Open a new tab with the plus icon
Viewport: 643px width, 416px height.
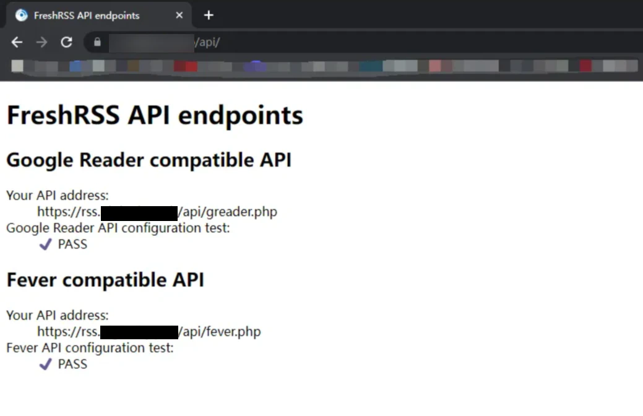pos(209,15)
